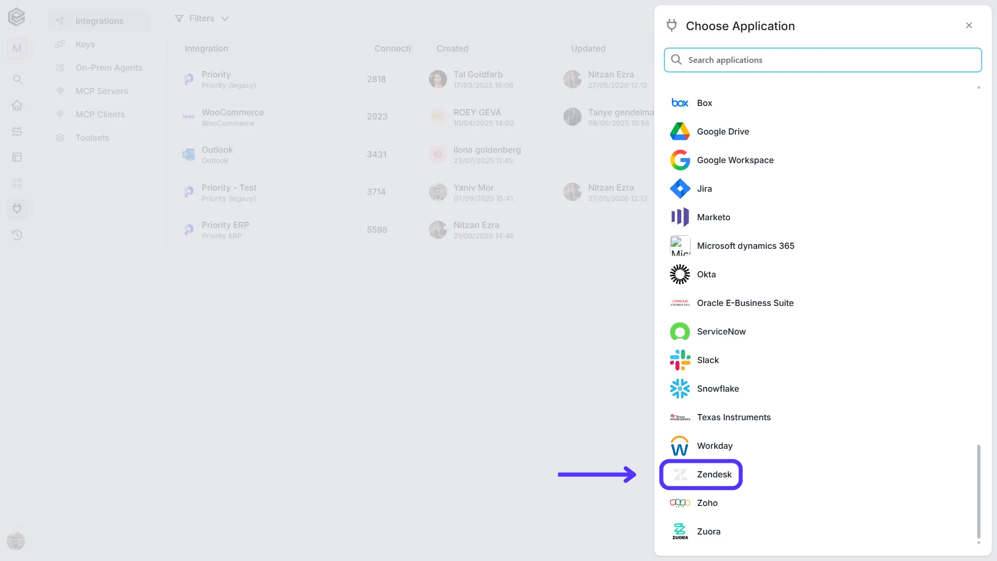
Task: Select Box application icon
Action: [x=680, y=103]
